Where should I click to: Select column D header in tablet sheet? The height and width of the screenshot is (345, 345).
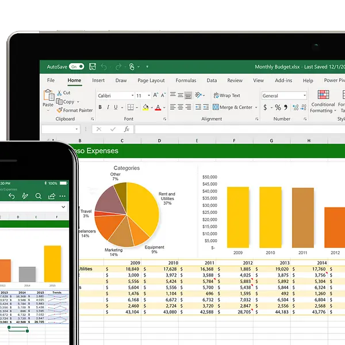159,141
